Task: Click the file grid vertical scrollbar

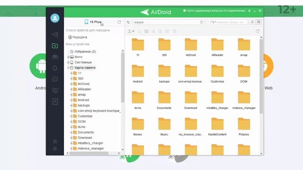Action: coord(261,76)
